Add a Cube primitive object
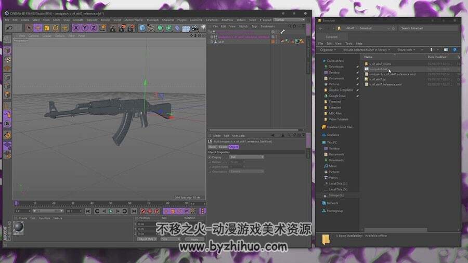 [x=142, y=28]
